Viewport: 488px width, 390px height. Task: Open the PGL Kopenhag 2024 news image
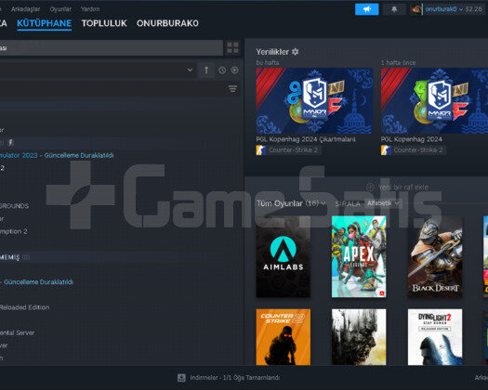click(x=434, y=101)
